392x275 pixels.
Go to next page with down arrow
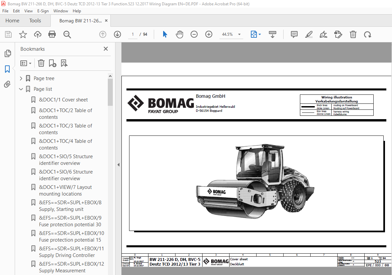[x=117, y=34]
